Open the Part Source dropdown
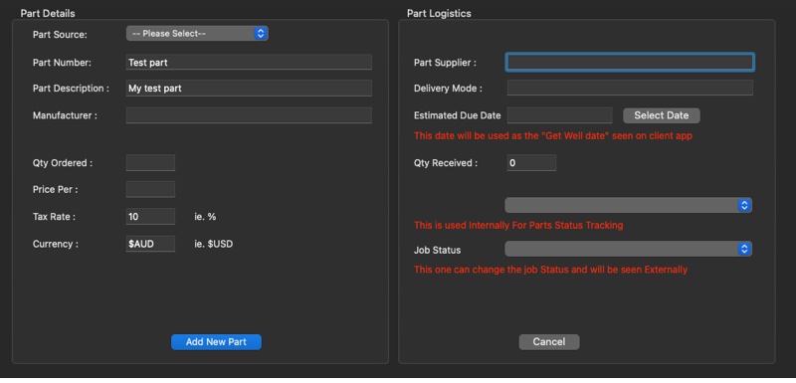796x383 pixels. pos(197,34)
